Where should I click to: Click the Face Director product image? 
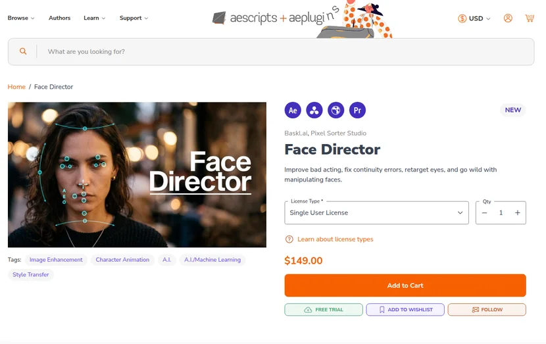point(137,175)
